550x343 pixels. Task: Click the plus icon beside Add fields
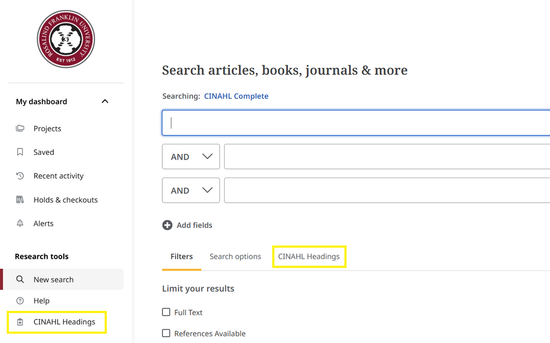(167, 225)
